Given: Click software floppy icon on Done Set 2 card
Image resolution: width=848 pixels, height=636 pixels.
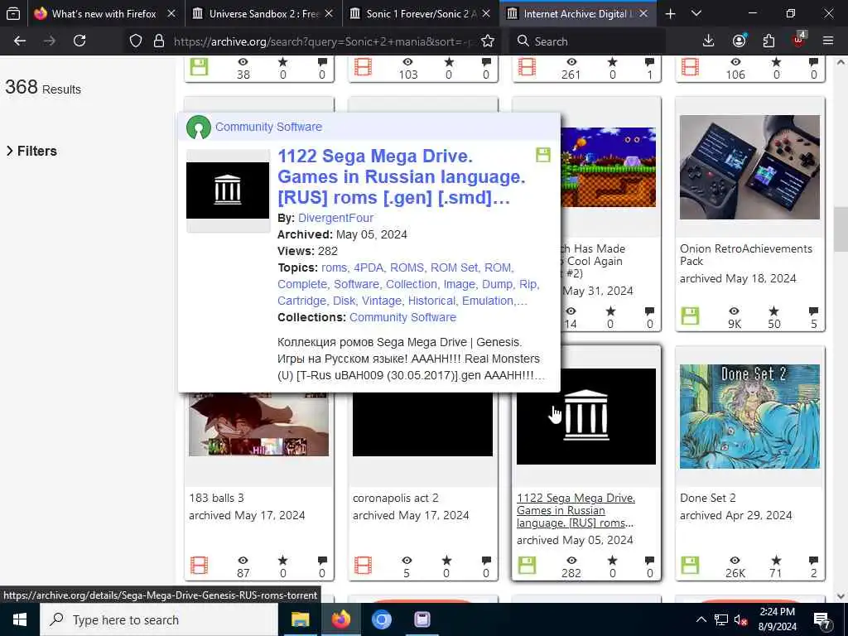Looking at the screenshot, I should coord(690,565).
